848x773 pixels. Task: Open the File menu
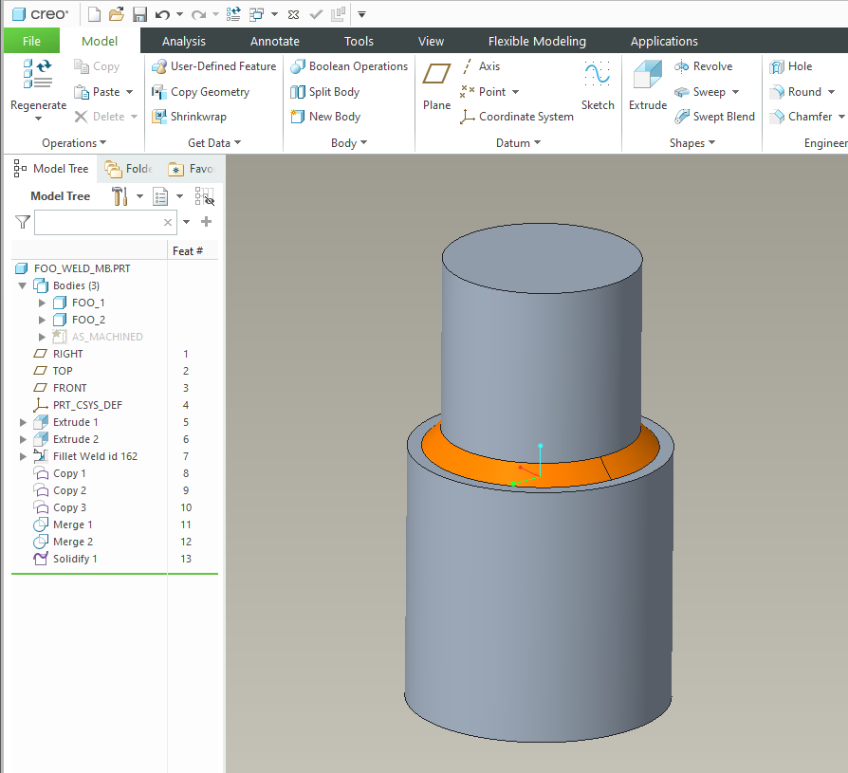coord(31,41)
